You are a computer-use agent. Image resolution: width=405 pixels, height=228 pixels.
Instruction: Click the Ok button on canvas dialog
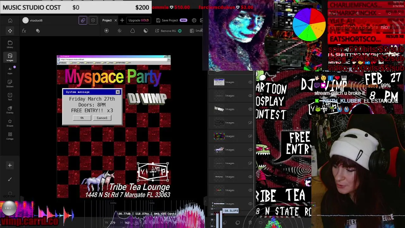(x=82, y=118)
